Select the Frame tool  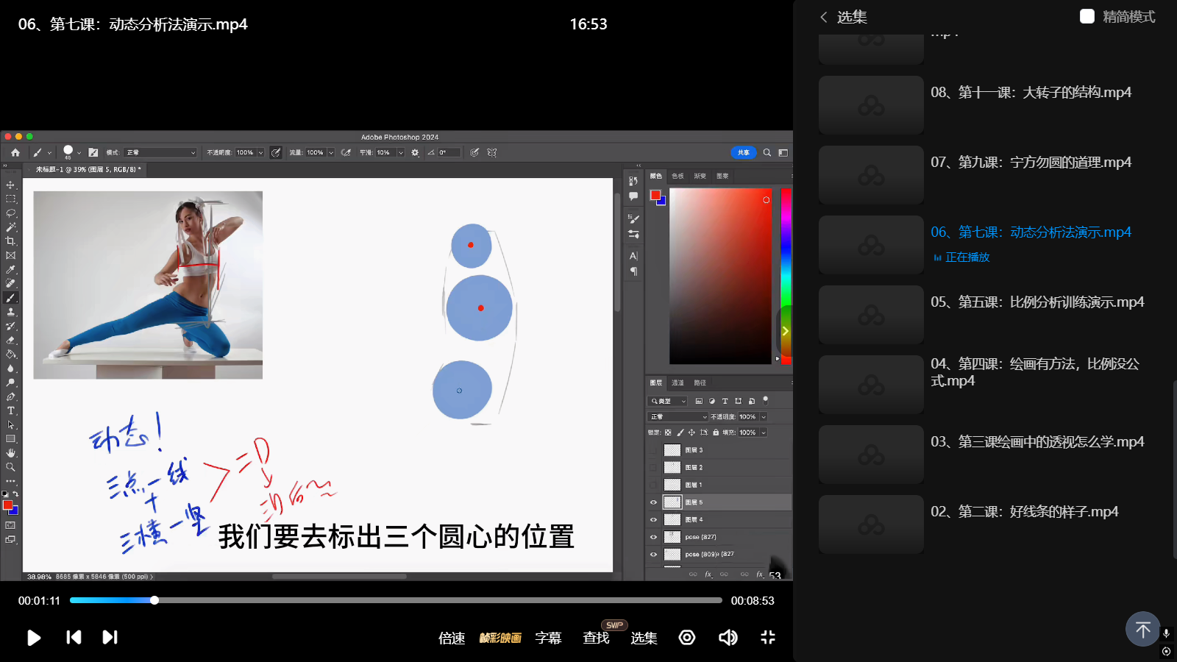[x=10, y=255]
